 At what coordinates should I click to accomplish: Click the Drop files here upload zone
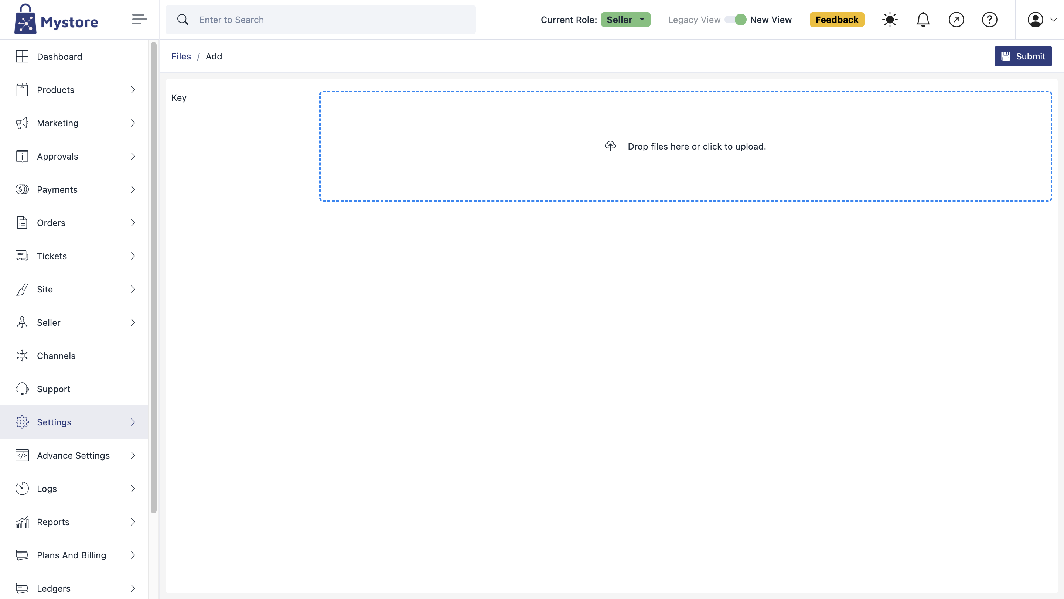pos(685,146)
